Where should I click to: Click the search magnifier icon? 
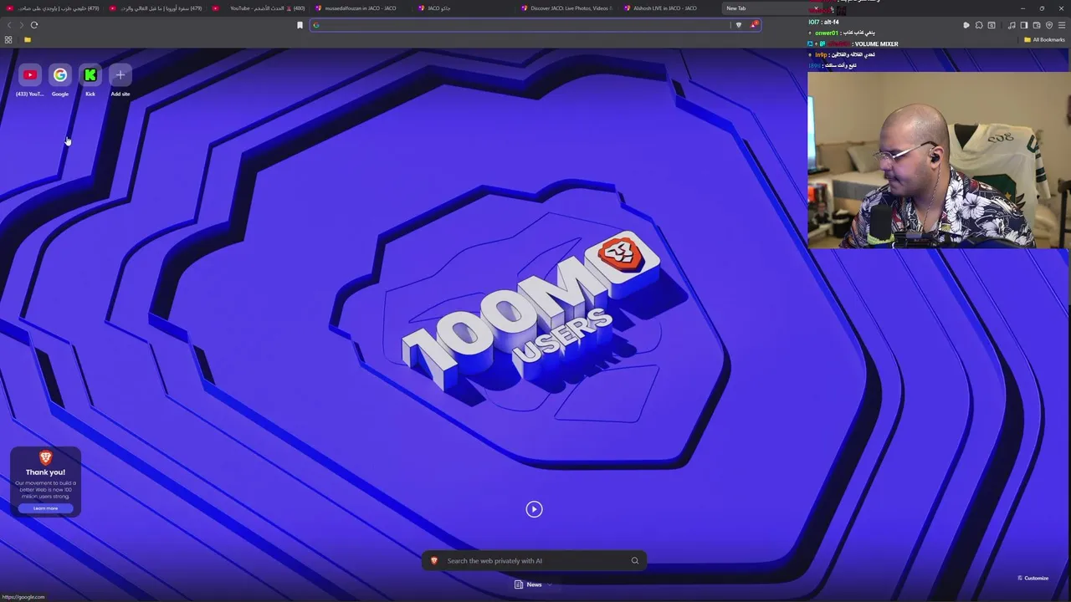click(x=635, y=561)
